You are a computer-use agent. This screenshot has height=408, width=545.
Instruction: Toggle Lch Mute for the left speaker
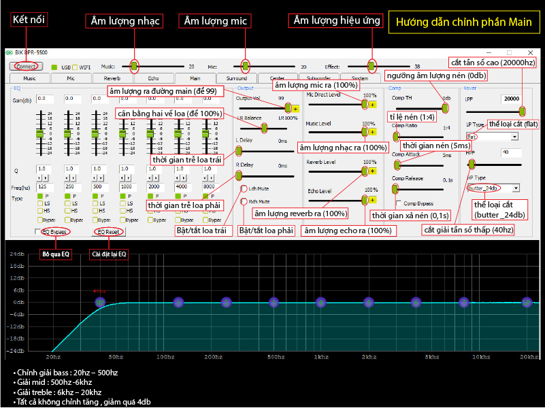click(244, 188)
